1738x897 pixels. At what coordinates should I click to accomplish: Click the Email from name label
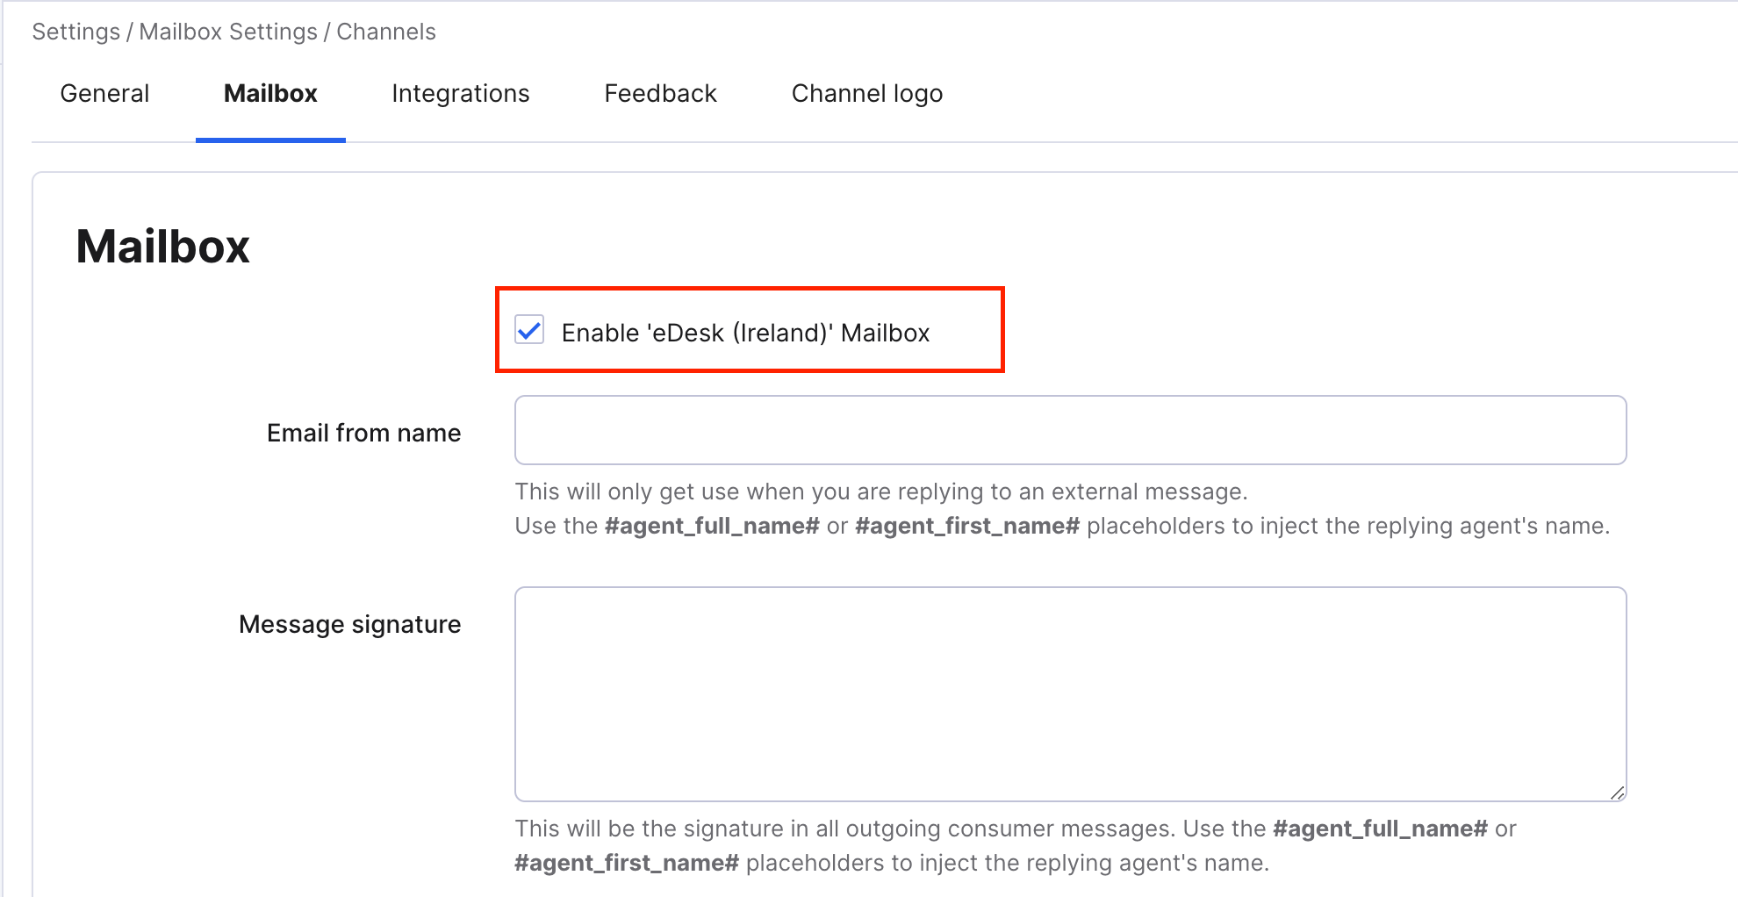click(x=363, y=433)
